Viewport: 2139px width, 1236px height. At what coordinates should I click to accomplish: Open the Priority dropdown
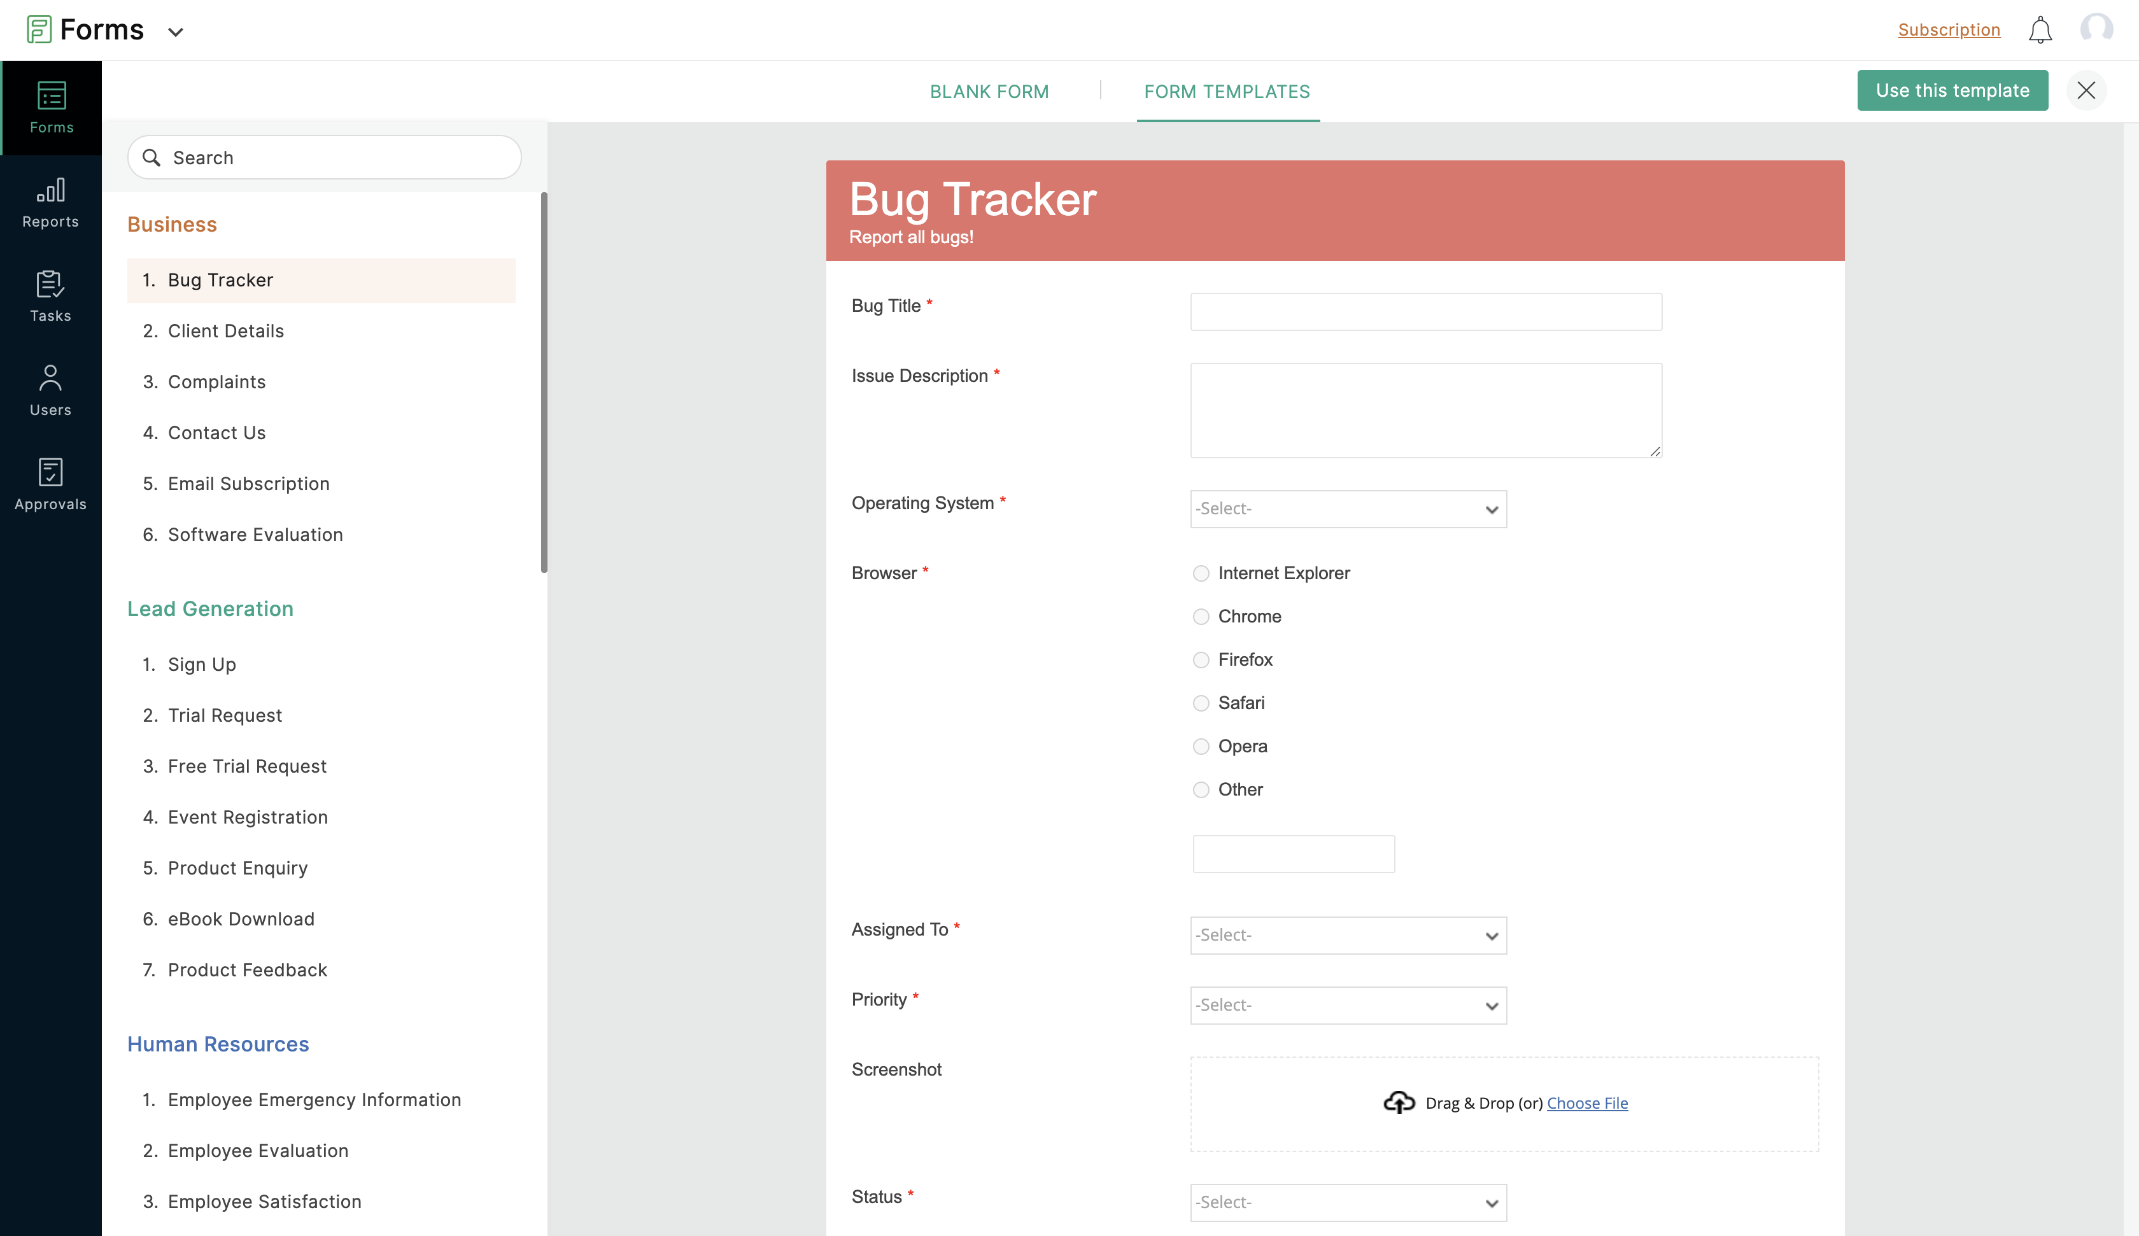tap(1348, 1005)
